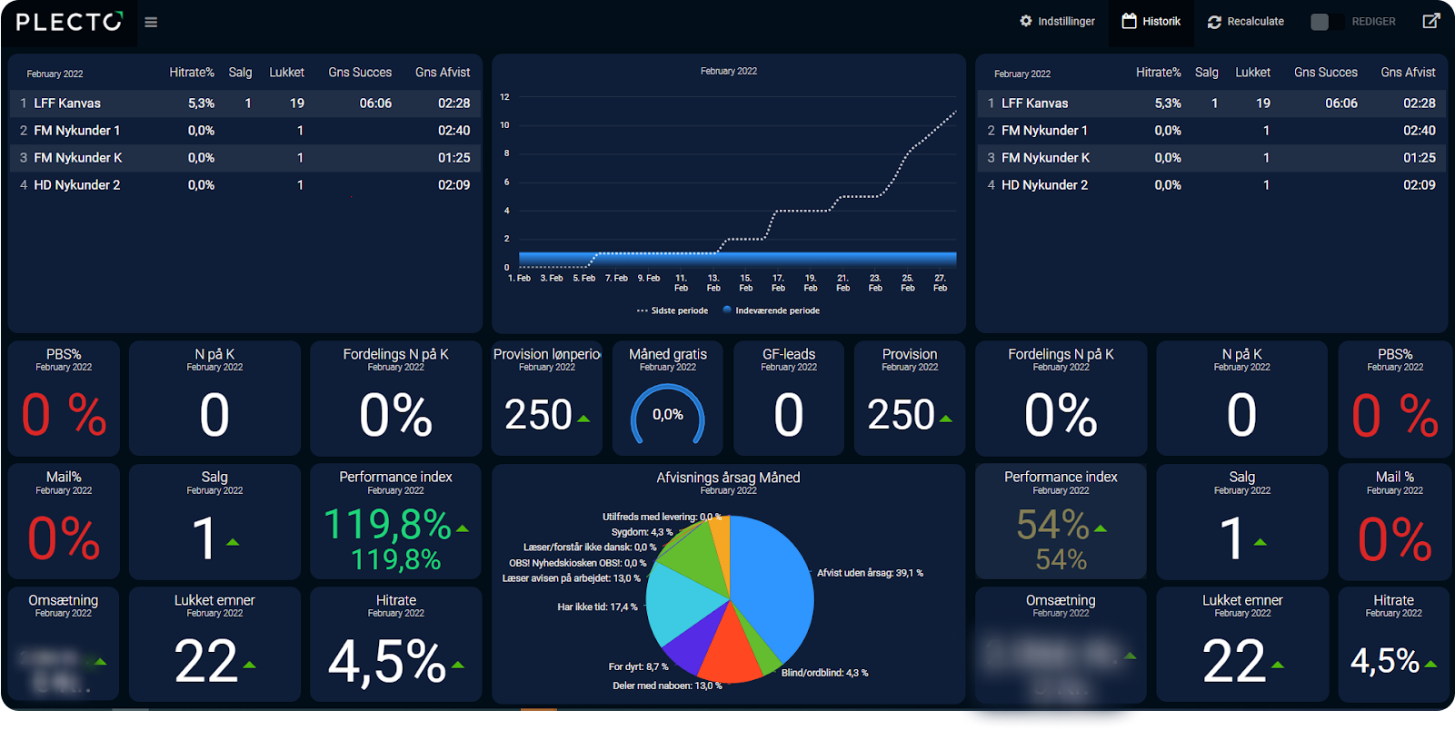Click Blind/ordblind 4,3 % pie label
The width and height of the screenshot is (1455, 730).
(824, 673)
